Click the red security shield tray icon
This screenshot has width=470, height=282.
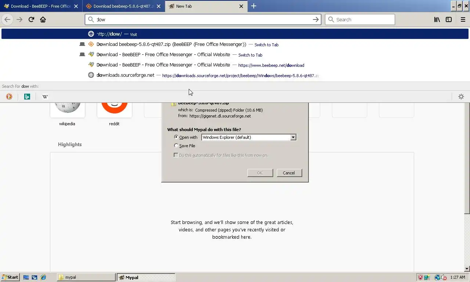[x=420, y=277]
